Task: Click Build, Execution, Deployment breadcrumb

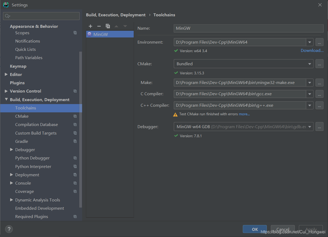Action: coord(116,15)
